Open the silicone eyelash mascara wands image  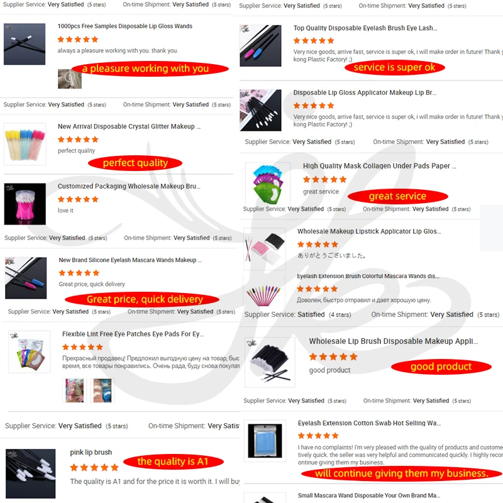point(26,278)
